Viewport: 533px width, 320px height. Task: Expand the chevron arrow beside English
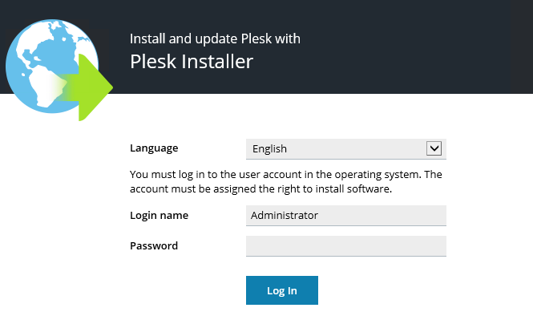(434, 148)
